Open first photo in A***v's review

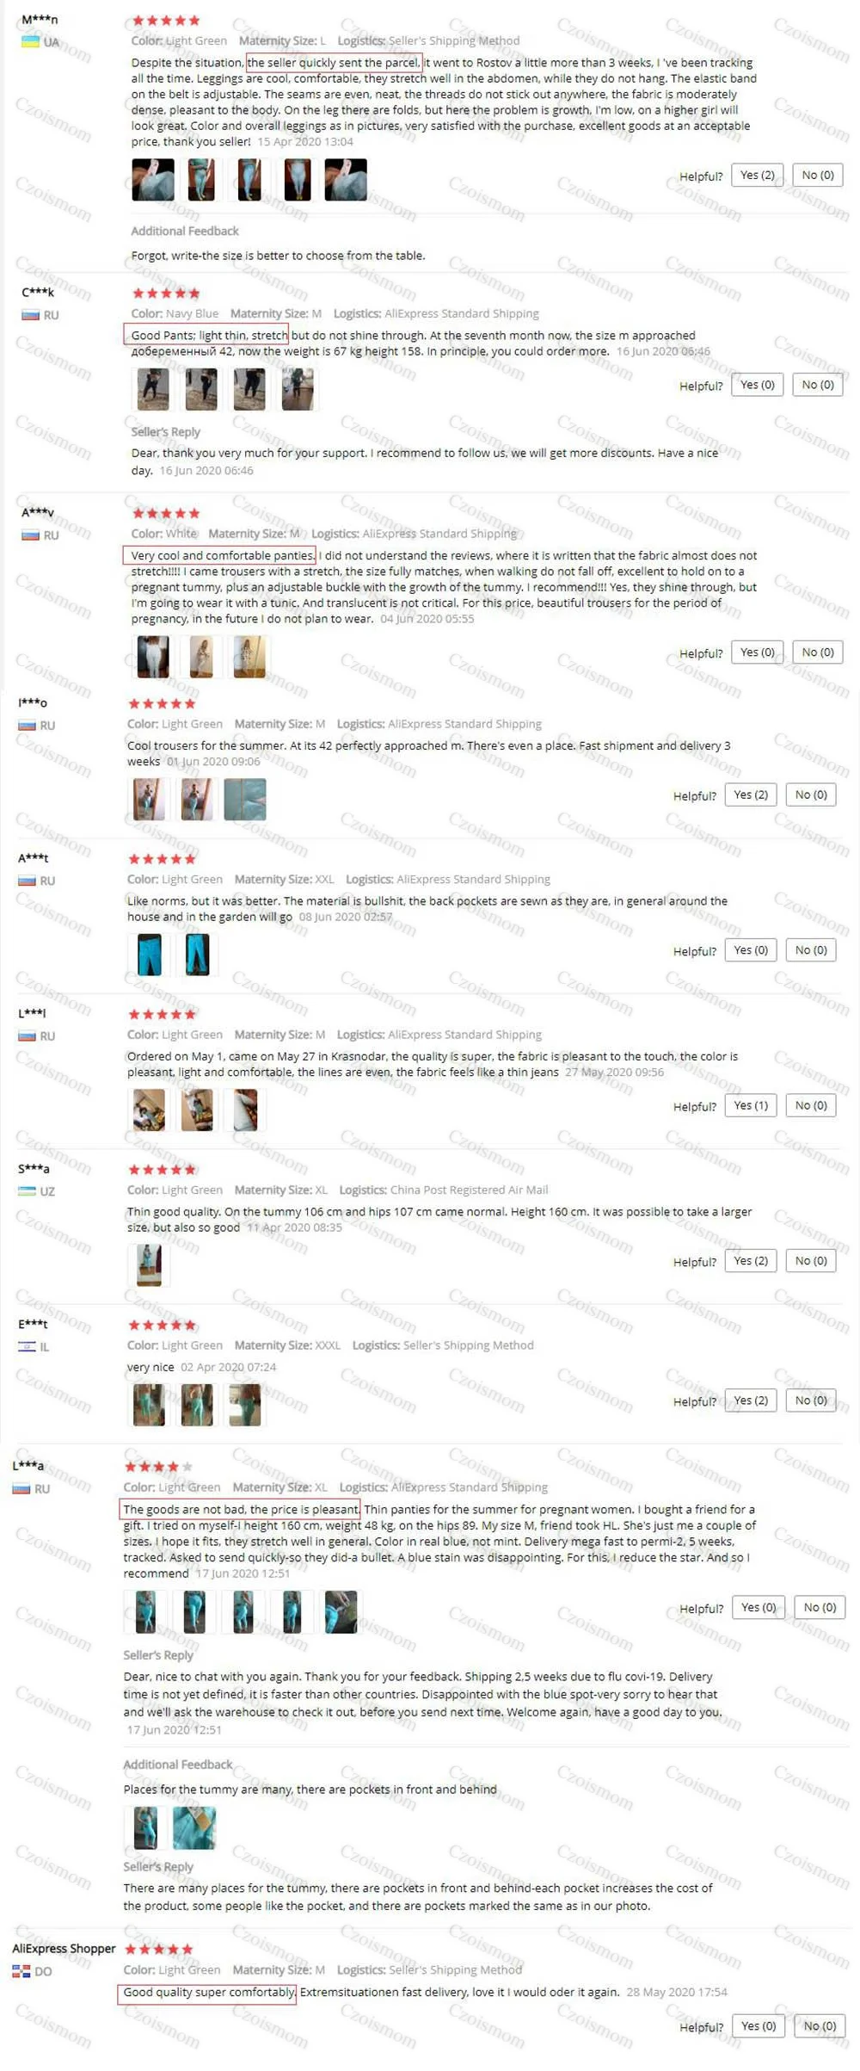coord(153,657)
